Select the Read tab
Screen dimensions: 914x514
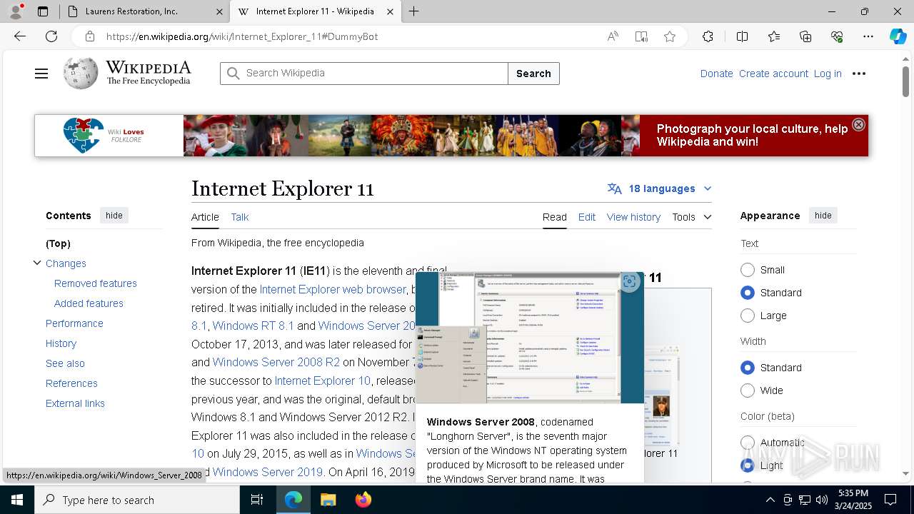[x=555, y=217]
